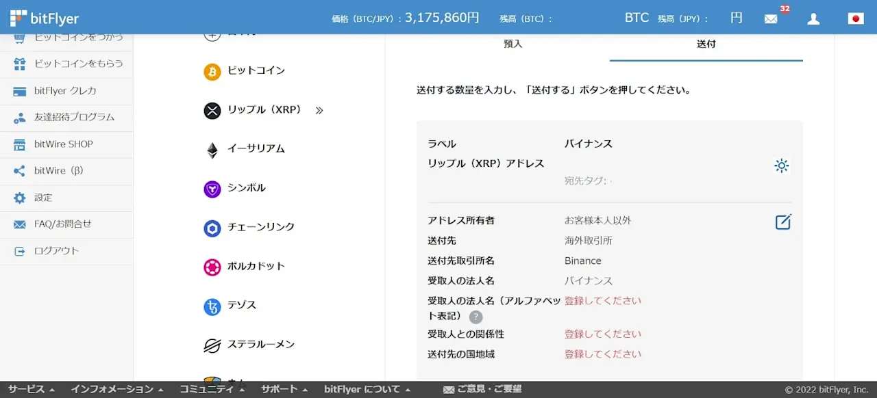Click the blue Tezos coin icon
The height and width of the screenshot is (398, 877).
coord(212,306)
